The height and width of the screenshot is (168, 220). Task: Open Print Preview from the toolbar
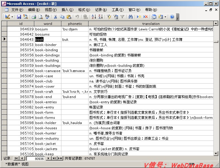41,17
